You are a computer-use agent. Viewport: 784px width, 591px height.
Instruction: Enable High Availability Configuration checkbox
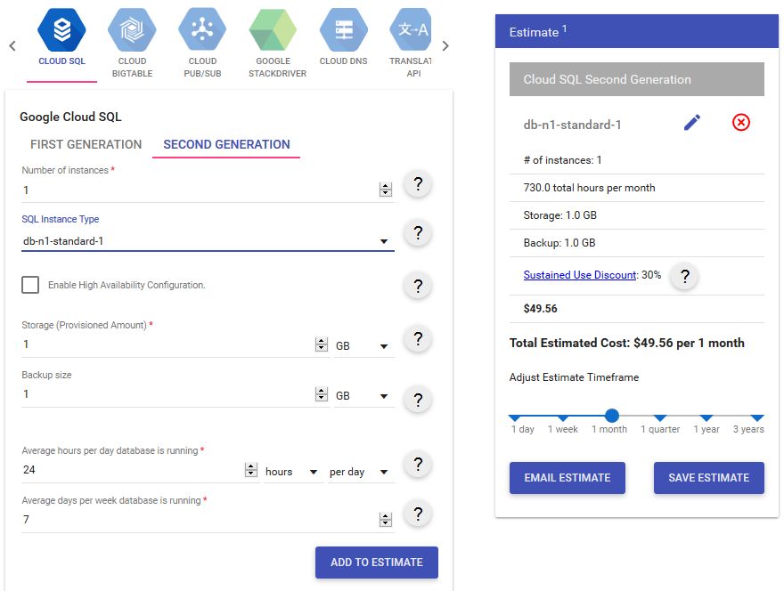coord(30,285)
